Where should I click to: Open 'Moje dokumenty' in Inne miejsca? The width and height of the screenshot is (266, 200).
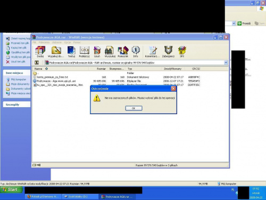[x=18, y=84]
